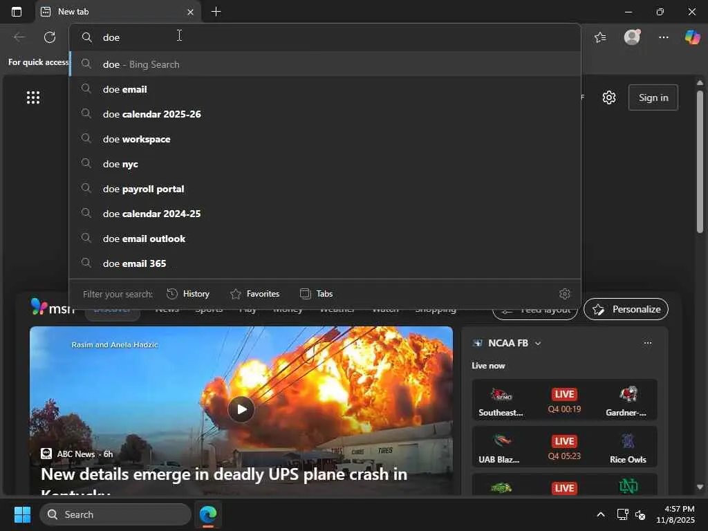Image resolution: width=708 pixels, height=531 pixels.
Task: Pick the 'doe nyc' suggestion
Action: point(325,164)
